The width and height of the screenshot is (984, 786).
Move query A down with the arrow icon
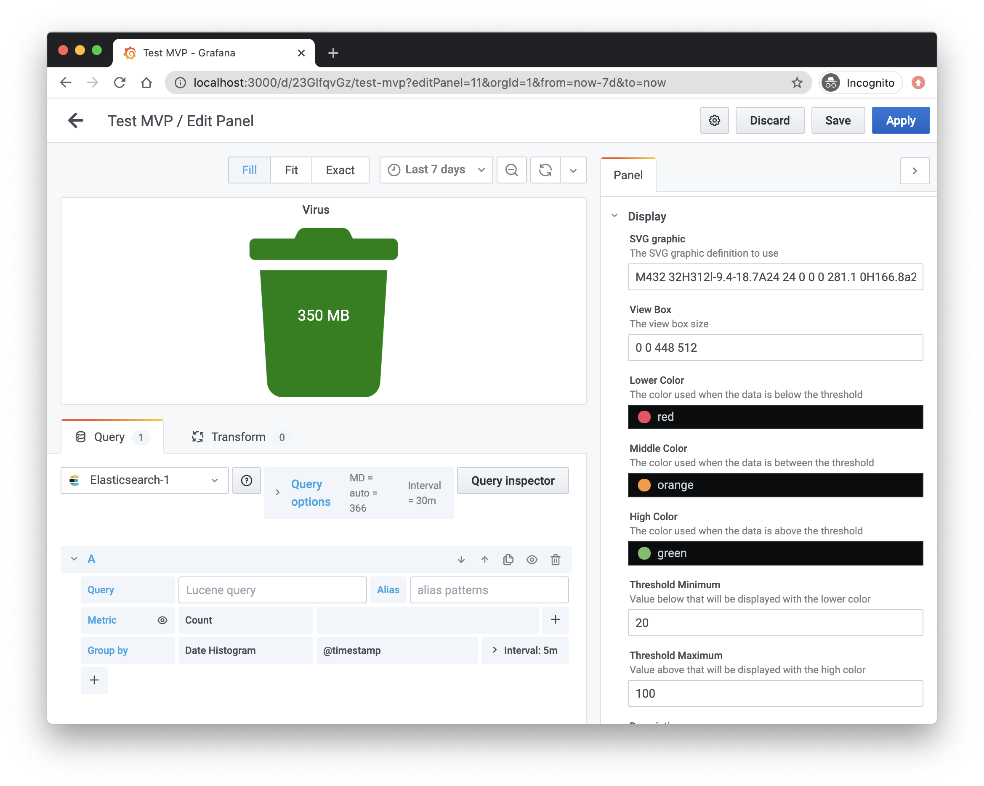pyautogui.click(x=461, y=559)
